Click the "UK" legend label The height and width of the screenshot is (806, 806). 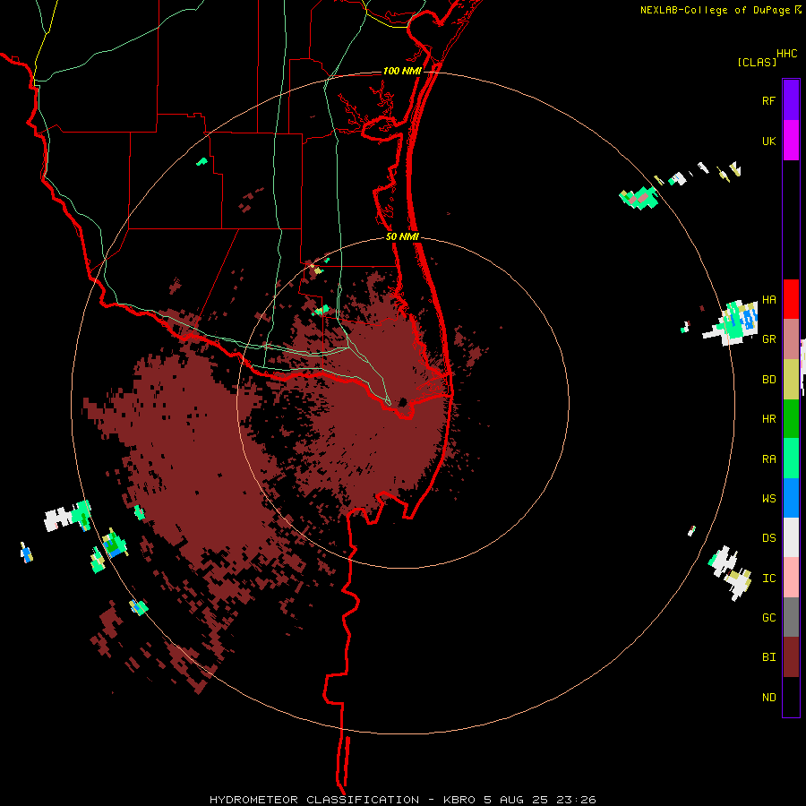[768, 141]
